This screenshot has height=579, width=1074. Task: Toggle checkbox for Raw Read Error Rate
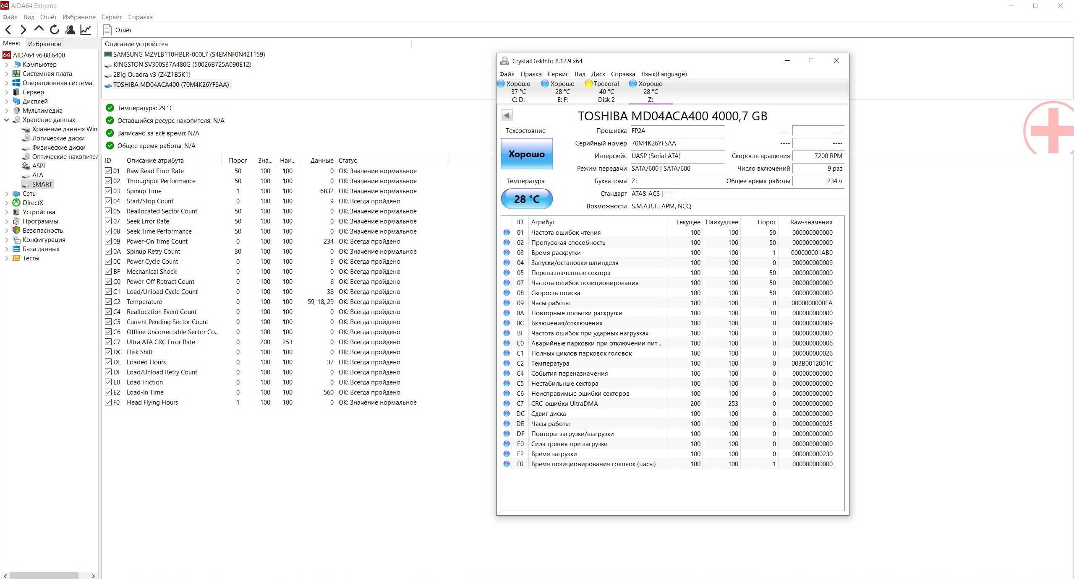(108, 171)
